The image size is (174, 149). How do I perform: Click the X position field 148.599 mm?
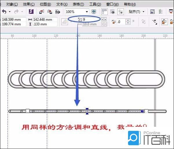(13, 20)
